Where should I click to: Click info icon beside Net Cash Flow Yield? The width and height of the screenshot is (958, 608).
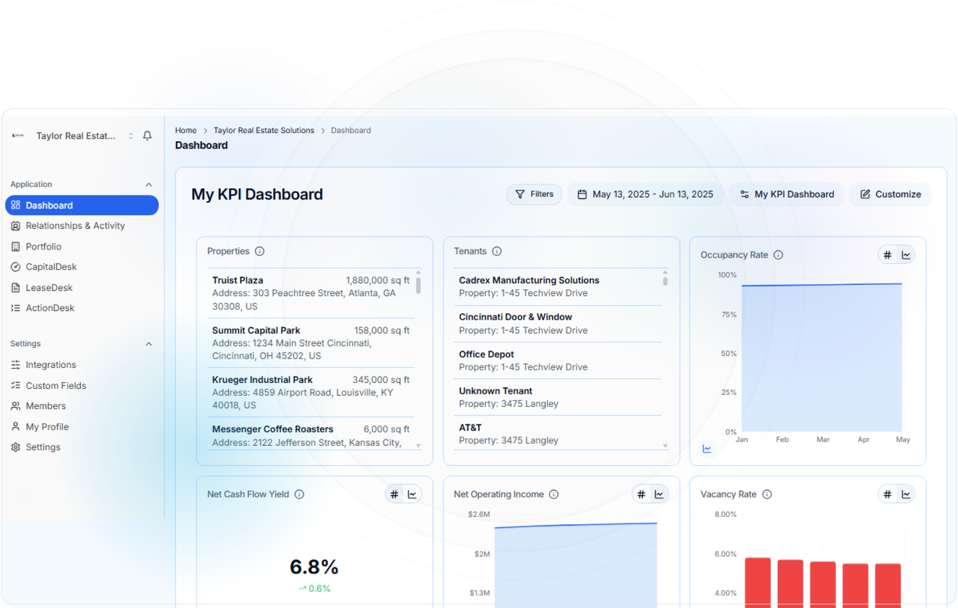coord(299,494)
